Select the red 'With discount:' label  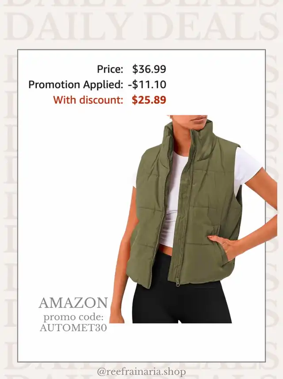point(88,100)
